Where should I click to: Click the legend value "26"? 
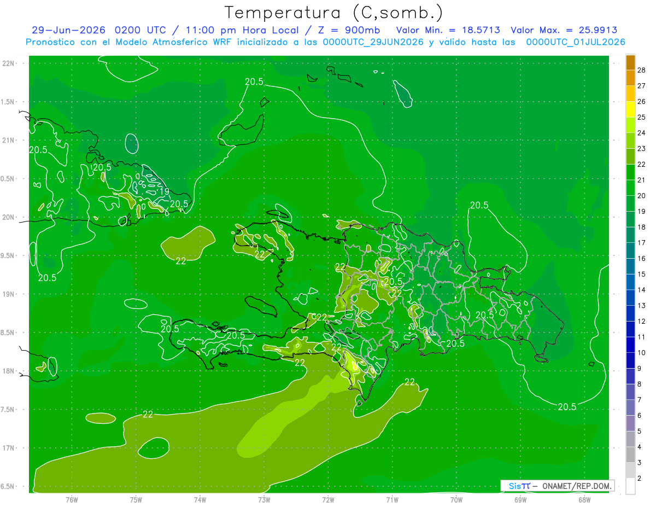click(642, 101)
